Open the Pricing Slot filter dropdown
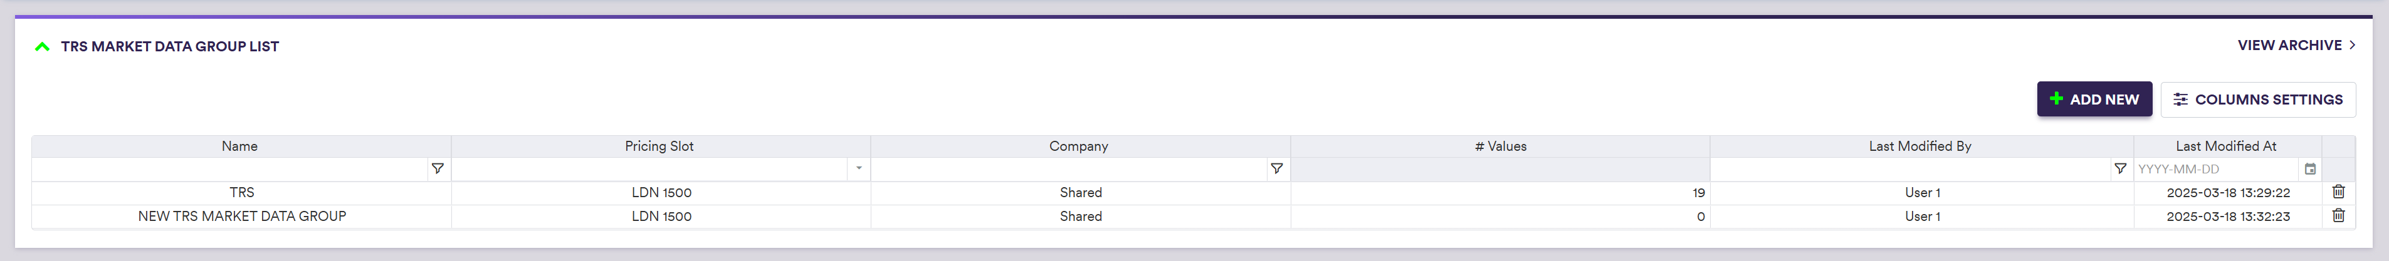 click(x=859, y=168)
